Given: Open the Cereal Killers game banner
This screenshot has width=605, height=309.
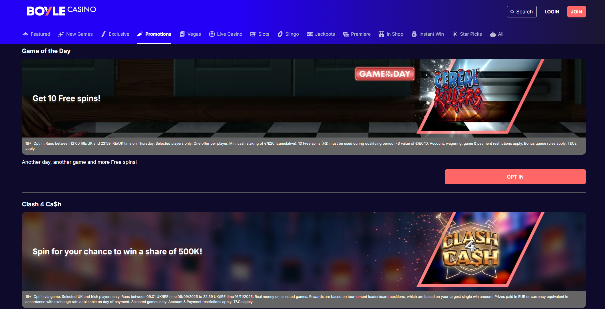Looking at the screenshot, I should tap(304, 98).
